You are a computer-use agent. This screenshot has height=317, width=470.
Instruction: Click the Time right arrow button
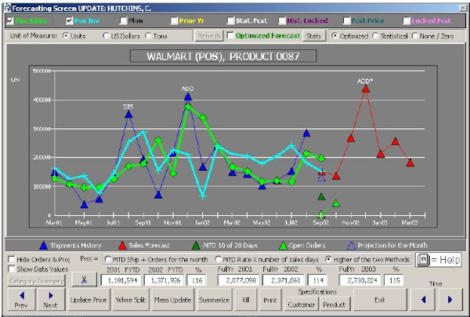[x=450, y=298]
